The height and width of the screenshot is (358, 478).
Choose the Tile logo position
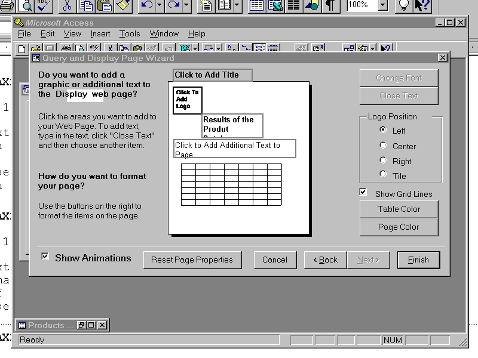383,174
